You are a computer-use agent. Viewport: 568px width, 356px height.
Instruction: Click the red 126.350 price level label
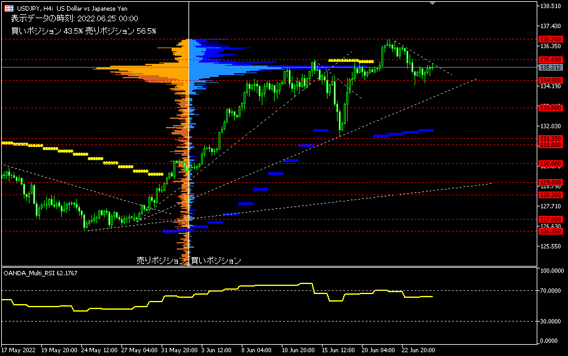(x=550, y=231)
